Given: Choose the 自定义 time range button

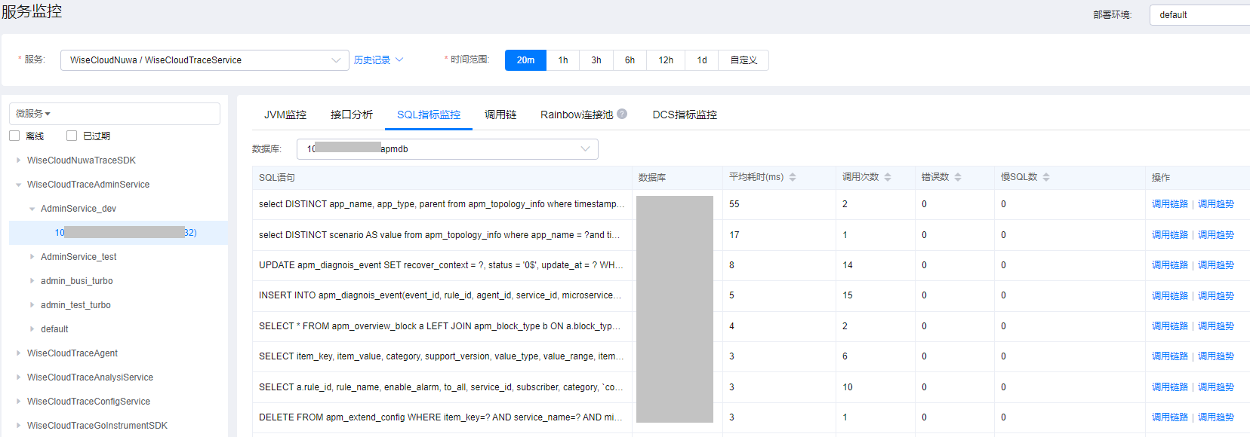Looking at the screenshot, I should [x=744, y=60].
